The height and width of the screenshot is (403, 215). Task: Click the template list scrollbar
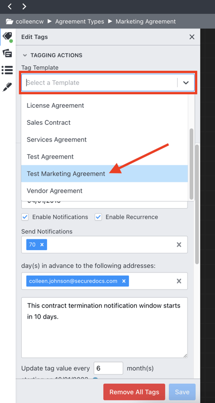click(191, 164)
